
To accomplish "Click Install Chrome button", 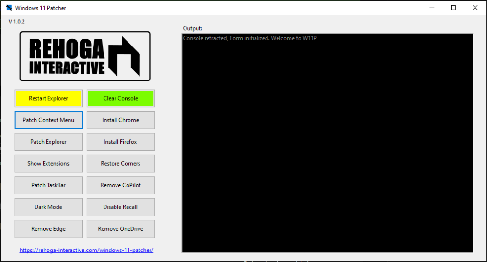I will point(120,120).
